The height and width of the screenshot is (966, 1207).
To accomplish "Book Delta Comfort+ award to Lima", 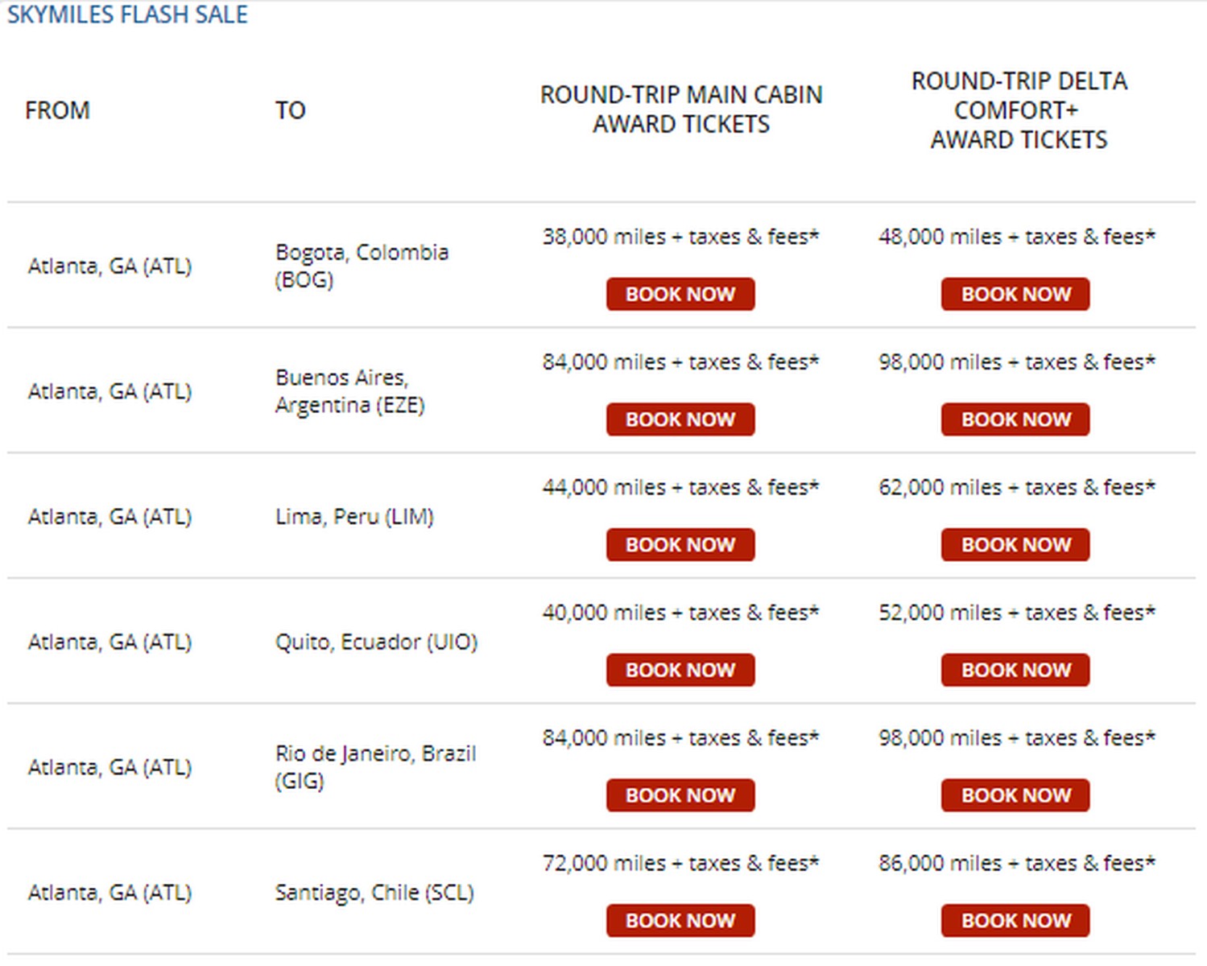I will click(1015, 545).
